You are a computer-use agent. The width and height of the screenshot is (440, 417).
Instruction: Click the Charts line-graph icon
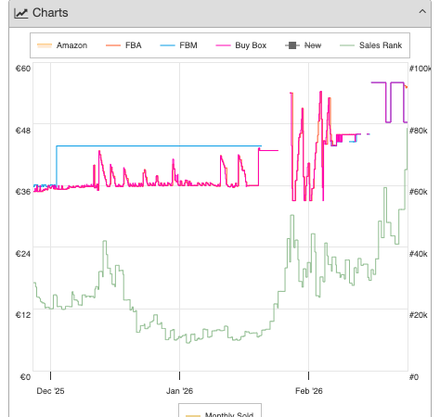(21, 13)
